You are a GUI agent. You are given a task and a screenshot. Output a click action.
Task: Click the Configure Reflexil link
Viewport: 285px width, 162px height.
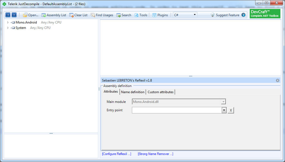(x=116, y=154)
